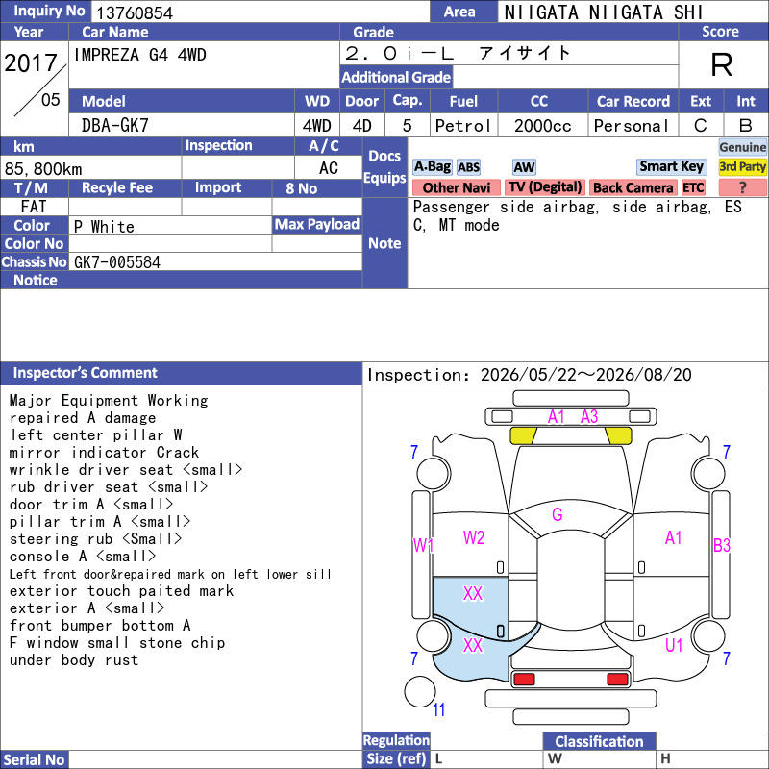Click the comment 'mirror indicator Crack'
Screen dimensions: 769x769
coord(104,452)
